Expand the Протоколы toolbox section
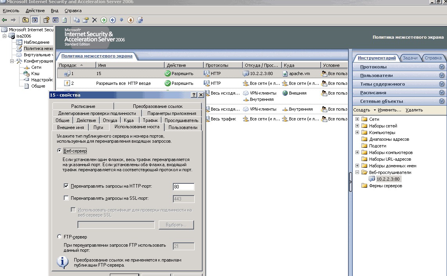Image resolution: width=447 pixels, height=276 pixels. tap(400, 67)
